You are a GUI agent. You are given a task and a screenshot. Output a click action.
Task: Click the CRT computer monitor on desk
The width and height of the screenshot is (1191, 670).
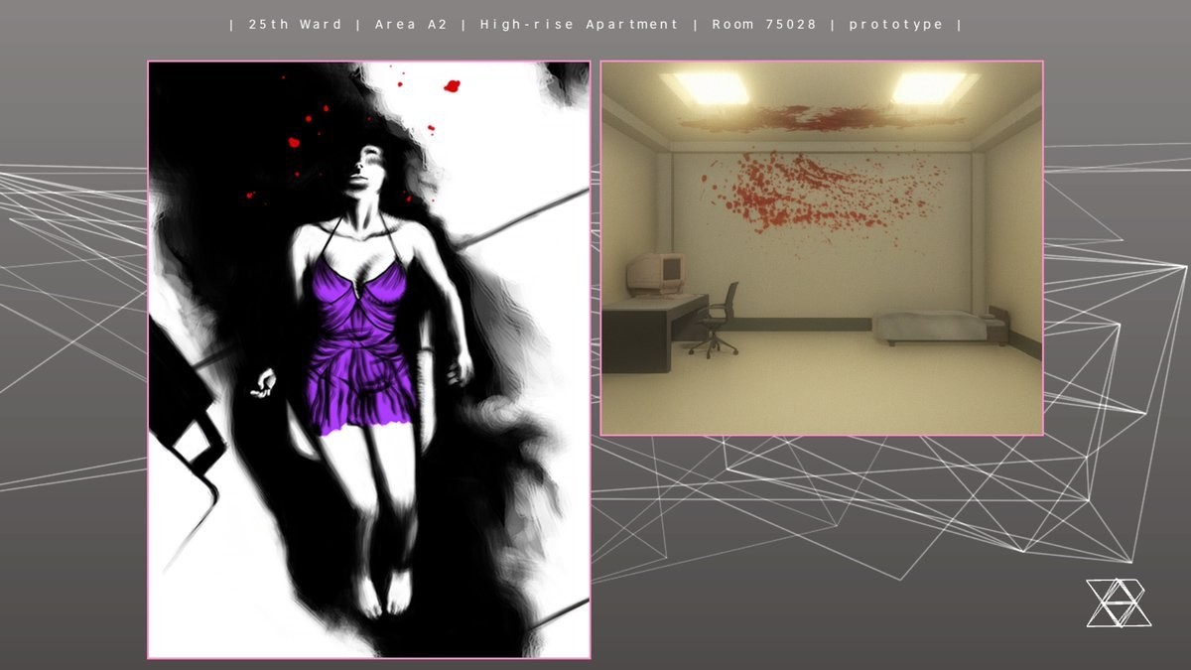(x=657, y=274)
